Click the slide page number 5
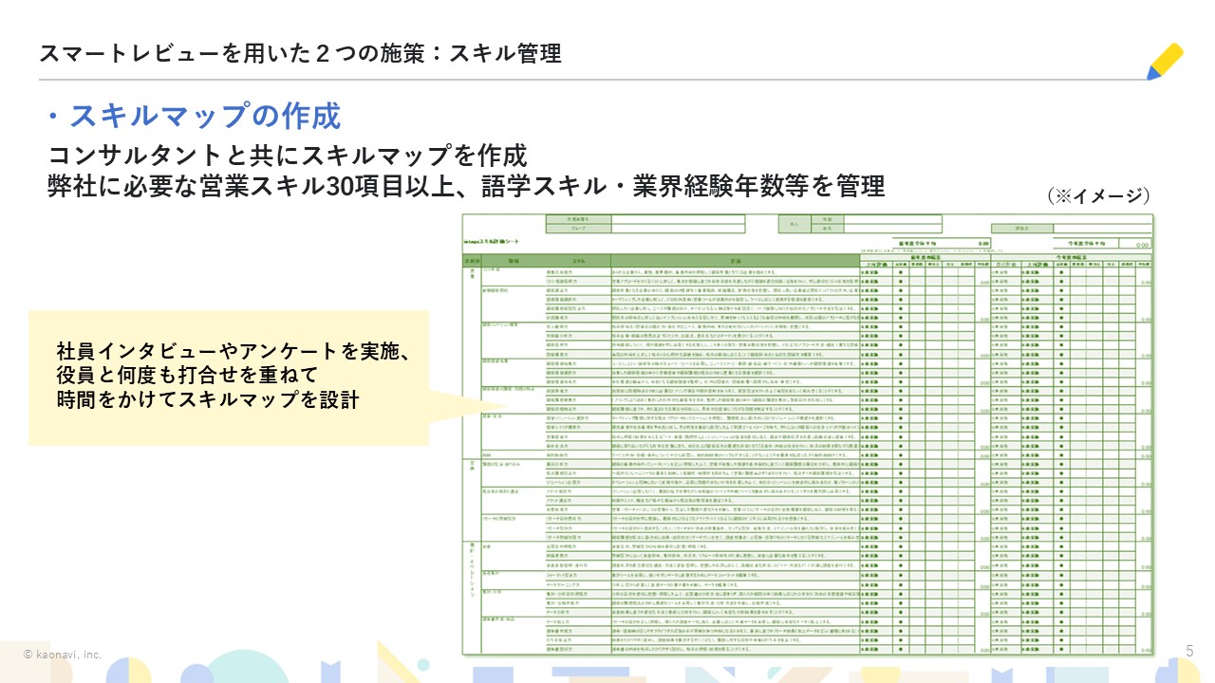The image size is (1215, 683). click(1189, 650)
